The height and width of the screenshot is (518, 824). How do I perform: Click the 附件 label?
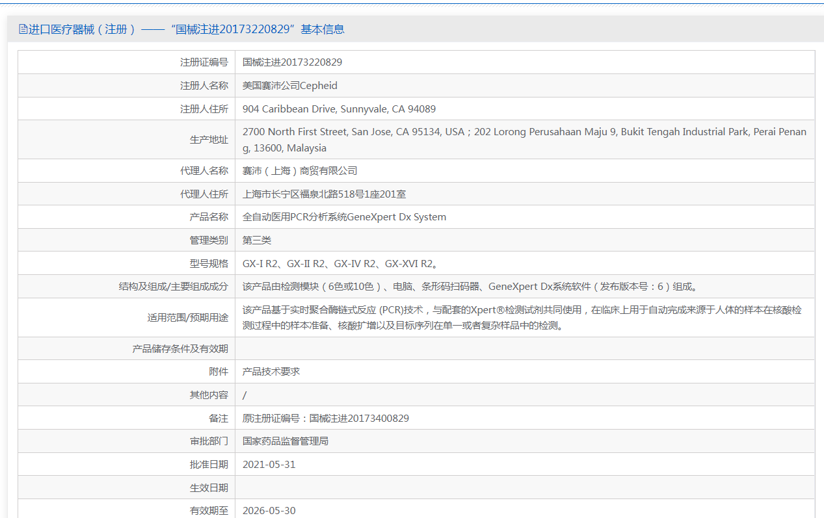(219, 372)
